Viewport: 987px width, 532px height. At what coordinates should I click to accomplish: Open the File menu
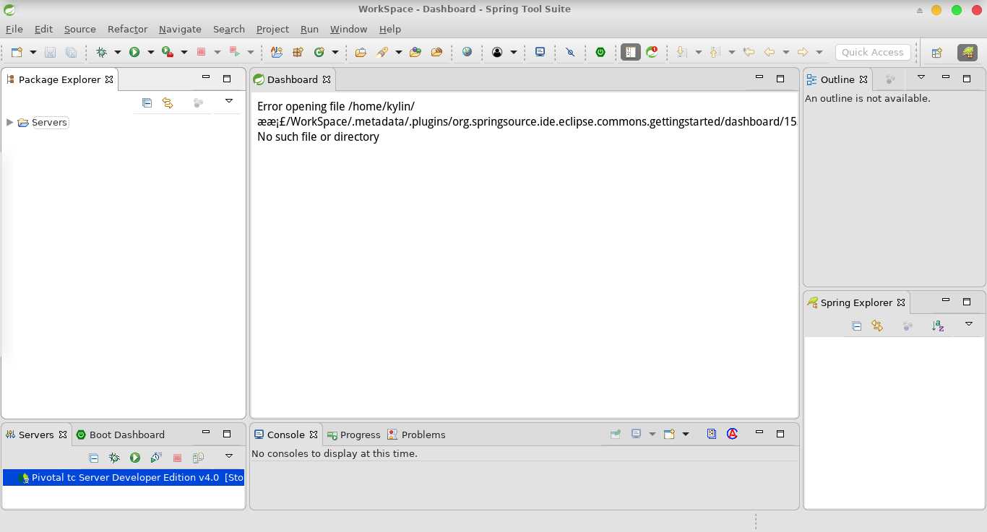[14, 29]
